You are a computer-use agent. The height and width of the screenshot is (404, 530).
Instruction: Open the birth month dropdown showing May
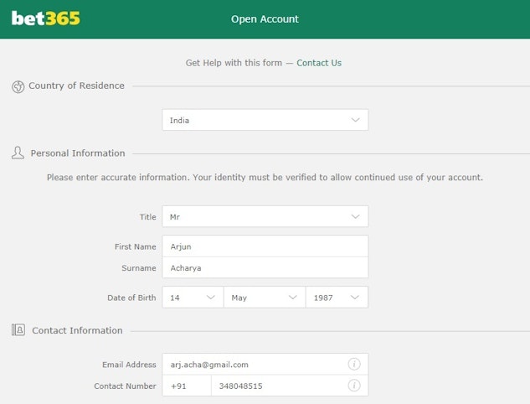tap(264, 298)
